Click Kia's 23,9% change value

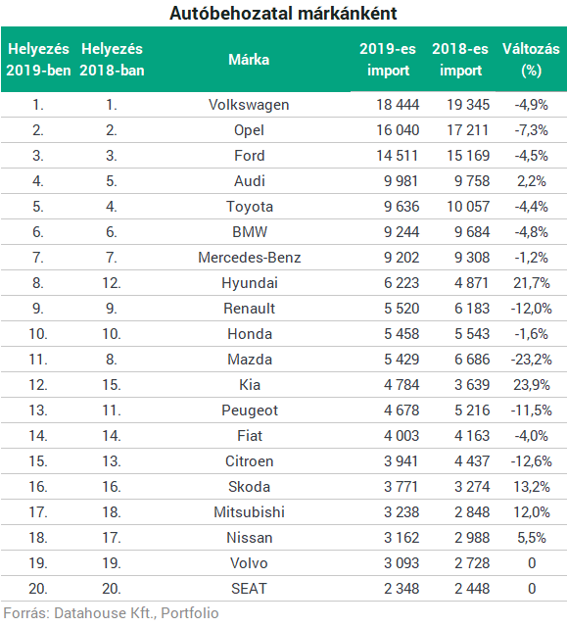(x=532, y=385)
